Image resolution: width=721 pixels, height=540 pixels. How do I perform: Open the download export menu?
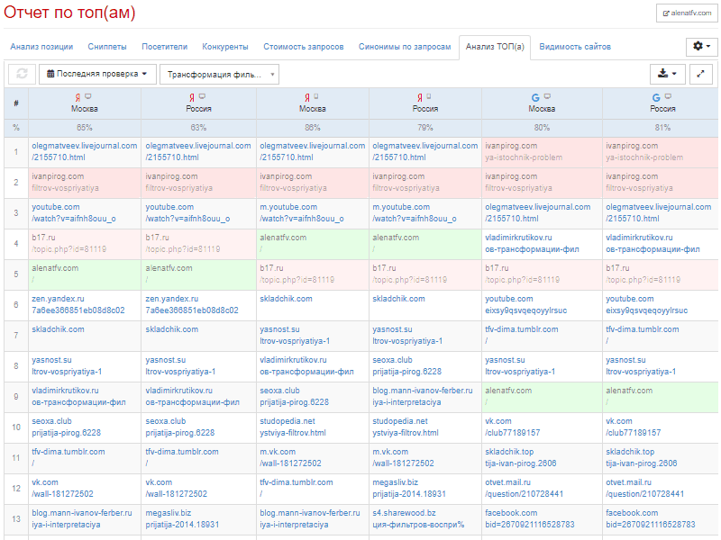[667, 74]
